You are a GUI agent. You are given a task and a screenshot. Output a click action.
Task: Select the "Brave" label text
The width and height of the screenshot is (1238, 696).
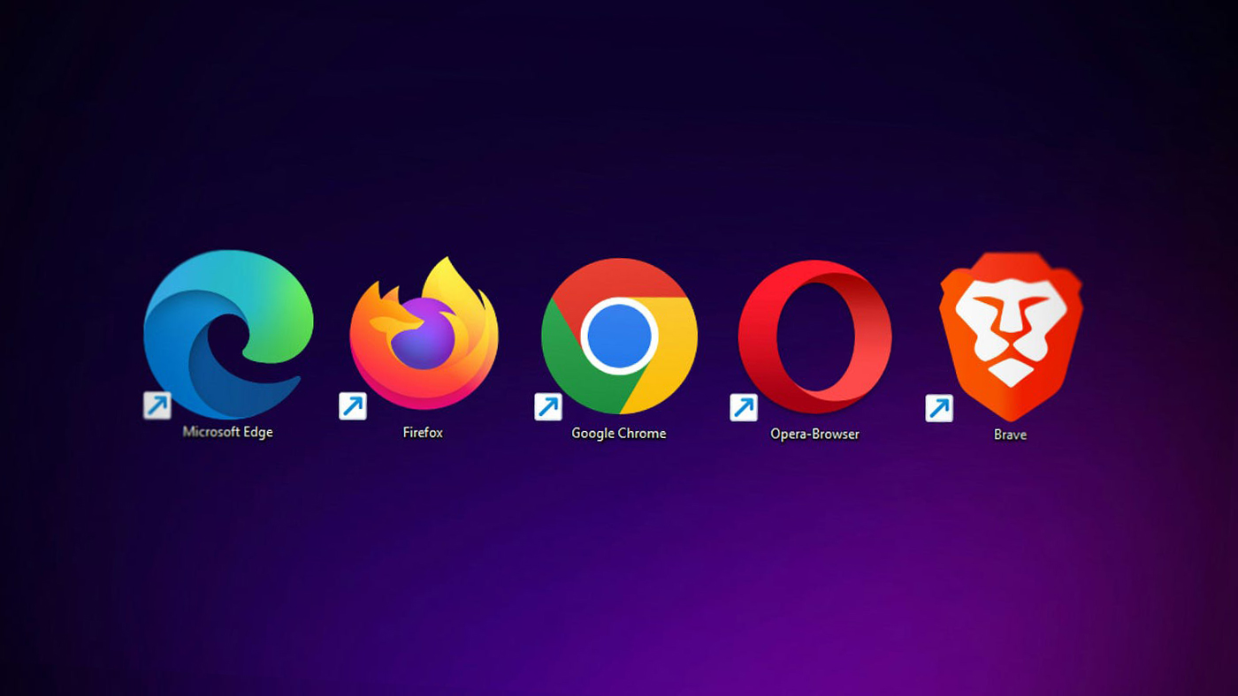click(x=1010, y=435)
